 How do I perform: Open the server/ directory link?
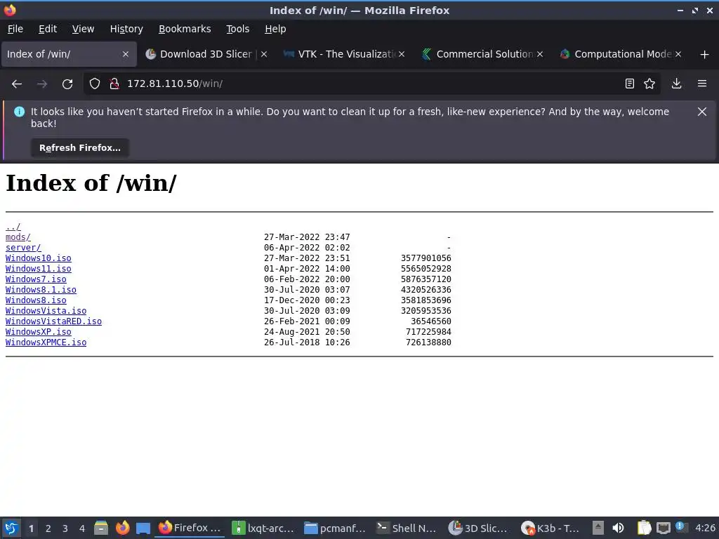point(23,248)
